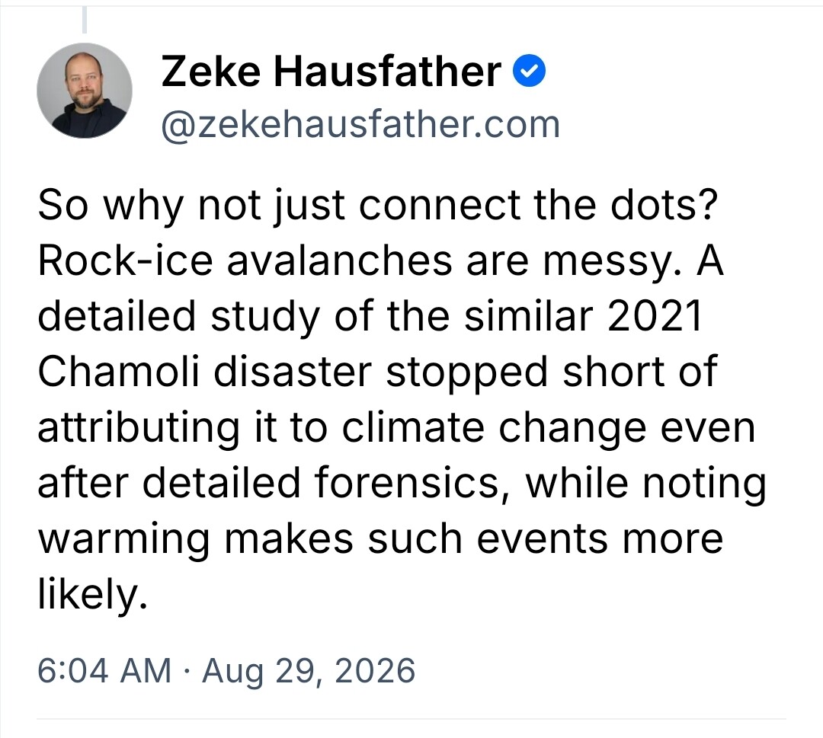Click the word "forensics" in the post
The width and height of the screenshot is (823, 738).
click(x=407, y=483)
